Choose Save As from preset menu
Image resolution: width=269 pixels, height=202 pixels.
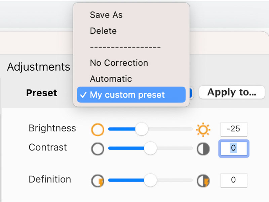point(106,15)
